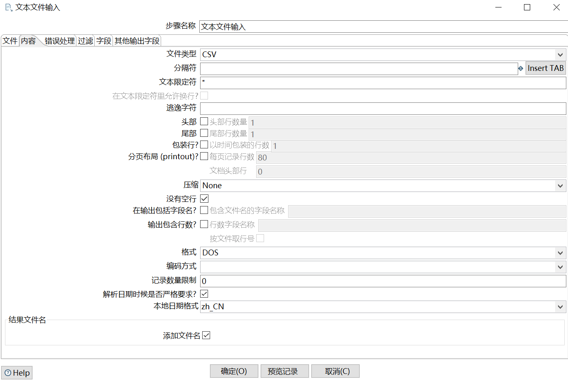Click the Insert TAB button
This screenshot has height=381, width=568.
[546, 68]
